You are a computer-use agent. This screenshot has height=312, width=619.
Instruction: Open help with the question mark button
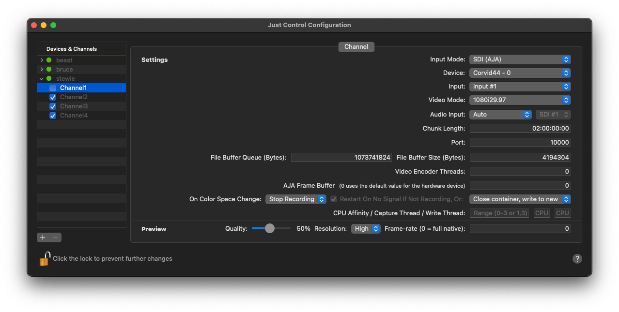[x=577, y=259]
